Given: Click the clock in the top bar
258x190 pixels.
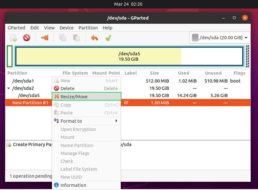Looking at the screenshot, I should pyautogui.click(x=128, y=4).
